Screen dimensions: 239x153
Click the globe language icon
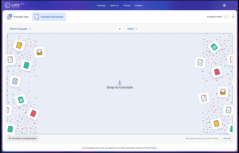tap(224, 5)
